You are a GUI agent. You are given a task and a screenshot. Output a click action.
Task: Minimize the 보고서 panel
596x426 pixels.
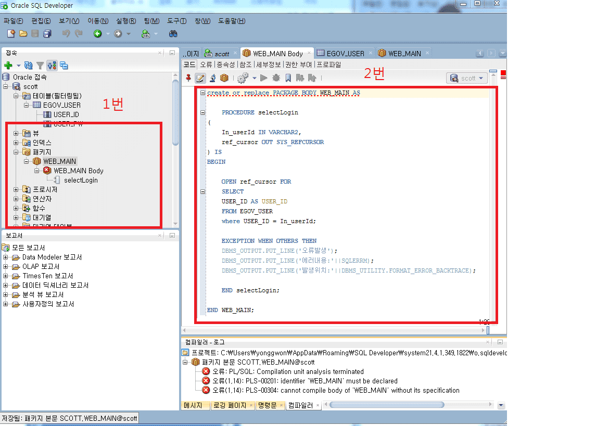[172, 236]
